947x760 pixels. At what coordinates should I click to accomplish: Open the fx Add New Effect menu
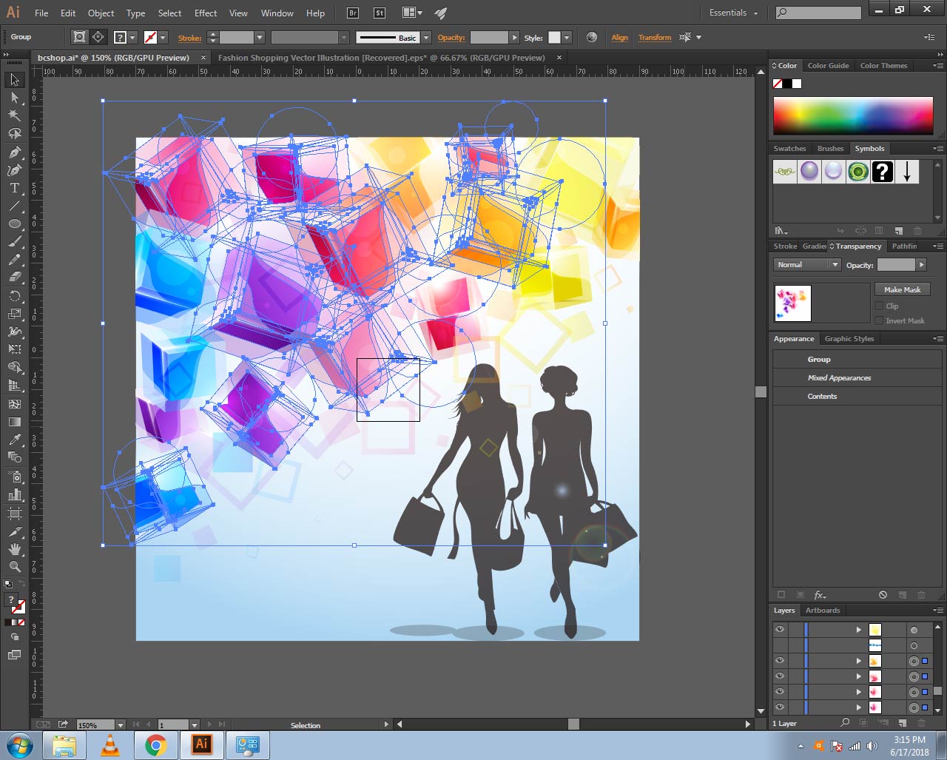click(x=820, y=595)
